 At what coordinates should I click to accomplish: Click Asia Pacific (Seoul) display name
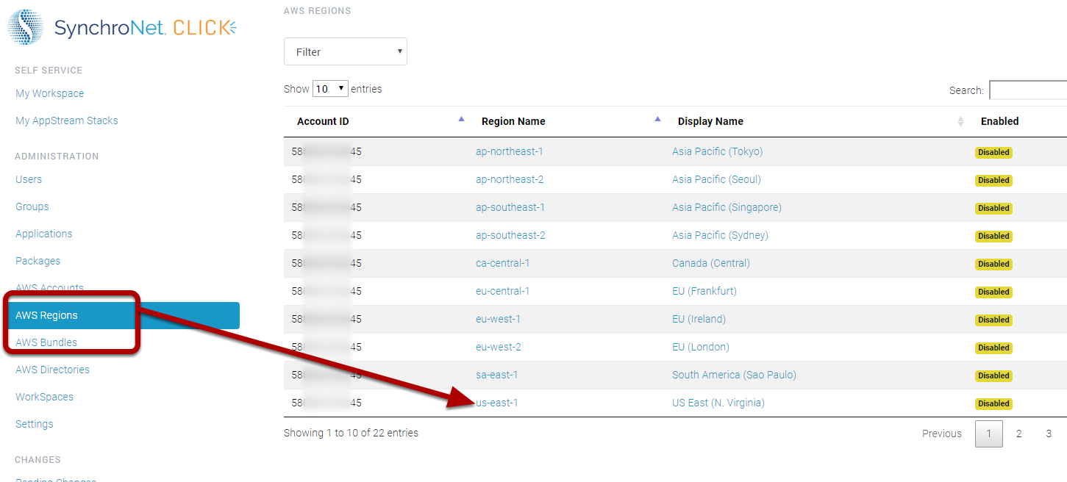click(x=717, y=179)
